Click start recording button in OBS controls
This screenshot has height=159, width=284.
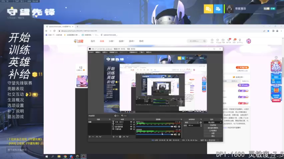213,125
